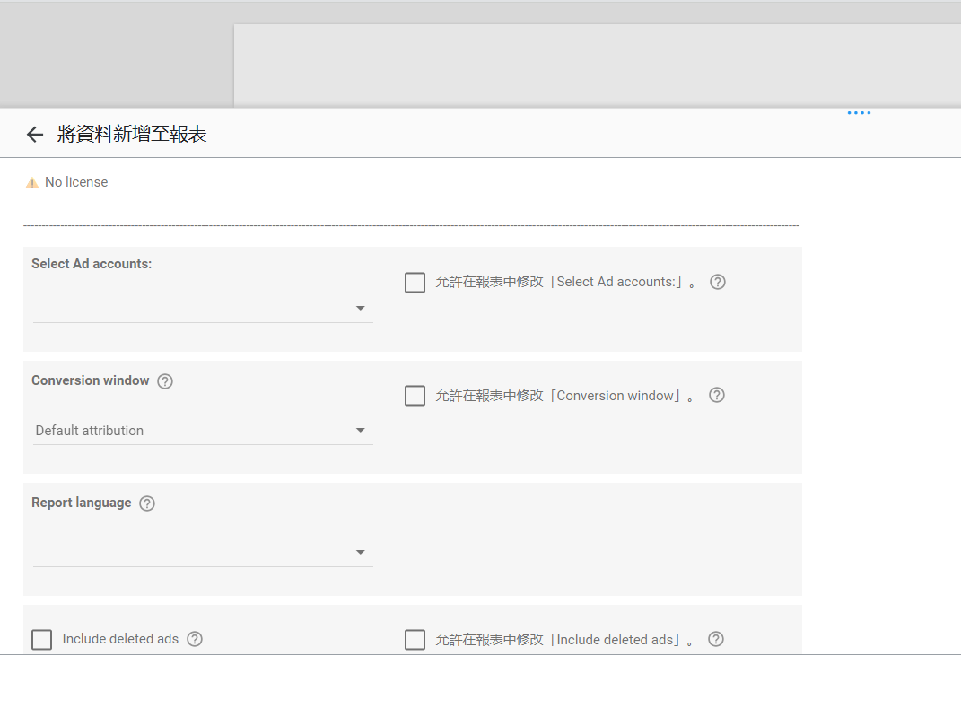
Task: Check 允許在報表中修改「Select Ad accounts:」 box
Action: (415, 283)
